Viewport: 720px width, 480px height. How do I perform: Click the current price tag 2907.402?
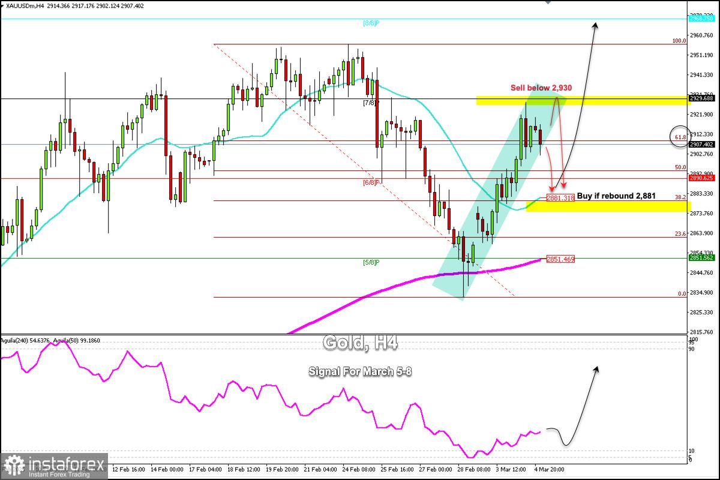(701, 144)
